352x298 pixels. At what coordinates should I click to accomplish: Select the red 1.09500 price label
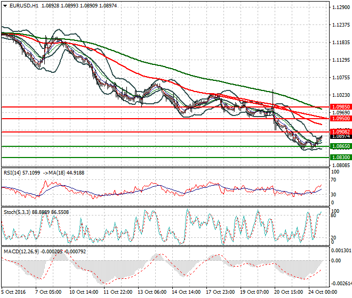(340, 119)
